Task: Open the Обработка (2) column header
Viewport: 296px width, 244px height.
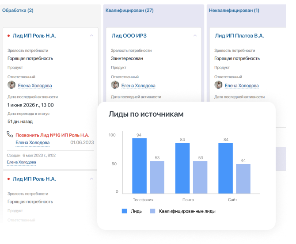Action: coord(18,10)
